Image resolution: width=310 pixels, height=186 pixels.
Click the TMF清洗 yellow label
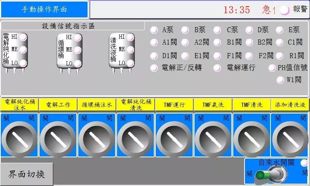click(251, 105)
